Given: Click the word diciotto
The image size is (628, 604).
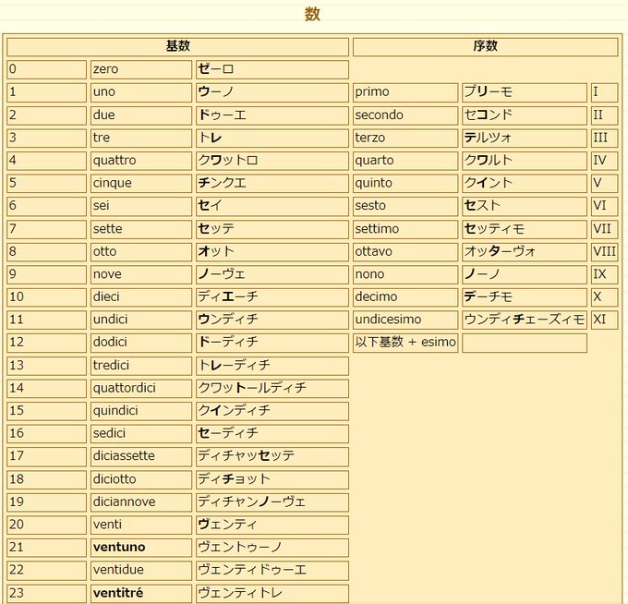Looking at the screenshot, I should (115, 479).
